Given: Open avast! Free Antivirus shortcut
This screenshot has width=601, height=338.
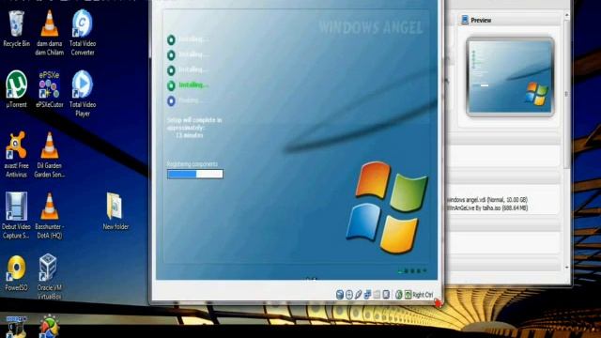Looking at the screenshot, I should pyautogui.click(x=16, y=154).
